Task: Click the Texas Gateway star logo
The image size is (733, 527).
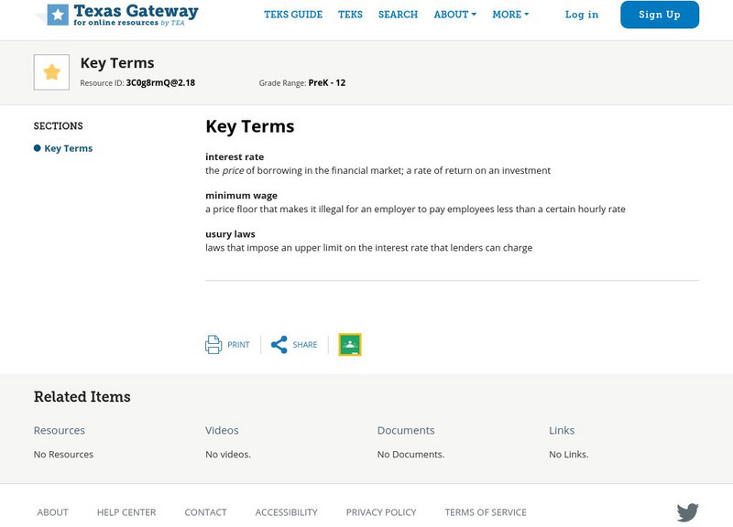Action: (x=58, y=14)
